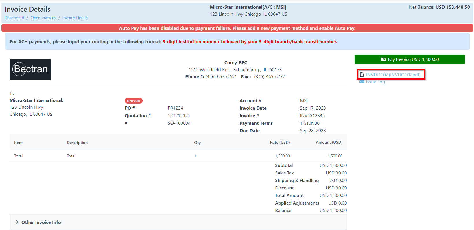The width and height of the screenshot is (474, 230).
Task: Click the Description column header
Action: tap(77, 143)
